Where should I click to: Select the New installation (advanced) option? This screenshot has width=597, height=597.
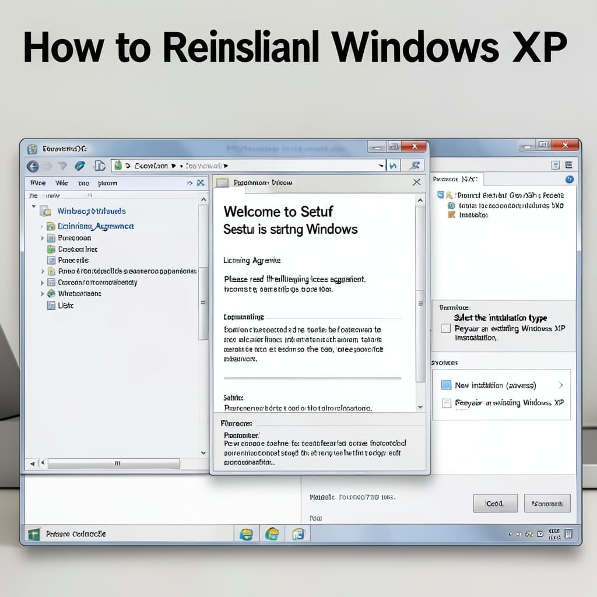[496, 385]
